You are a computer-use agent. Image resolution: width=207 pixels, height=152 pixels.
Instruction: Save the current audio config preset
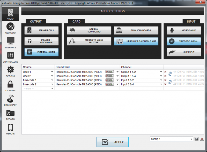click(196, 139)
